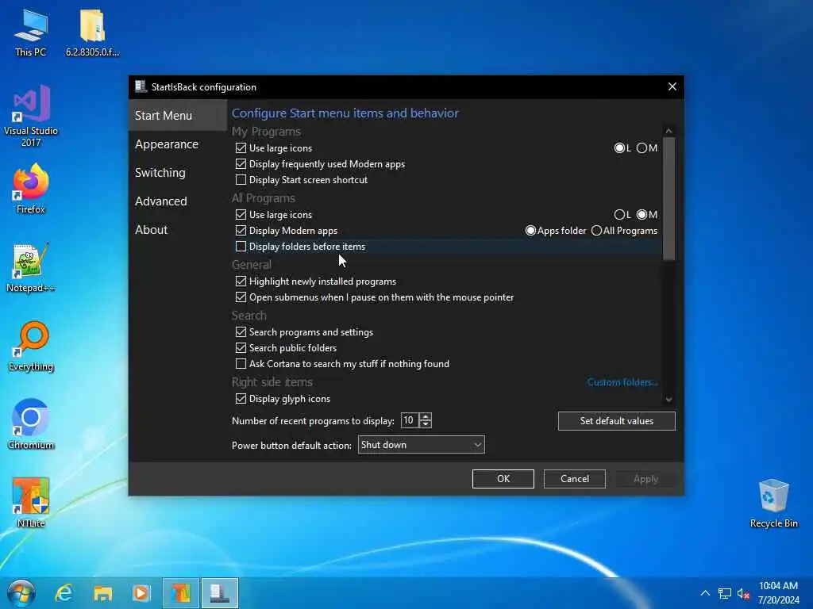813x609 pixels.
Task: Toggle Display Modern apps checkbox
Action: click(x=241, y=231)
